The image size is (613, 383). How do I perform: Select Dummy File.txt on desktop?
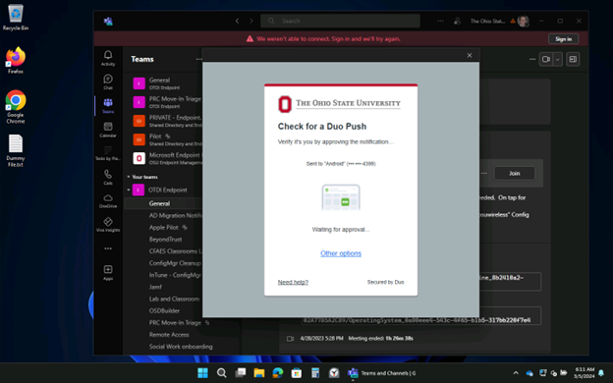[x=16, y=150]
